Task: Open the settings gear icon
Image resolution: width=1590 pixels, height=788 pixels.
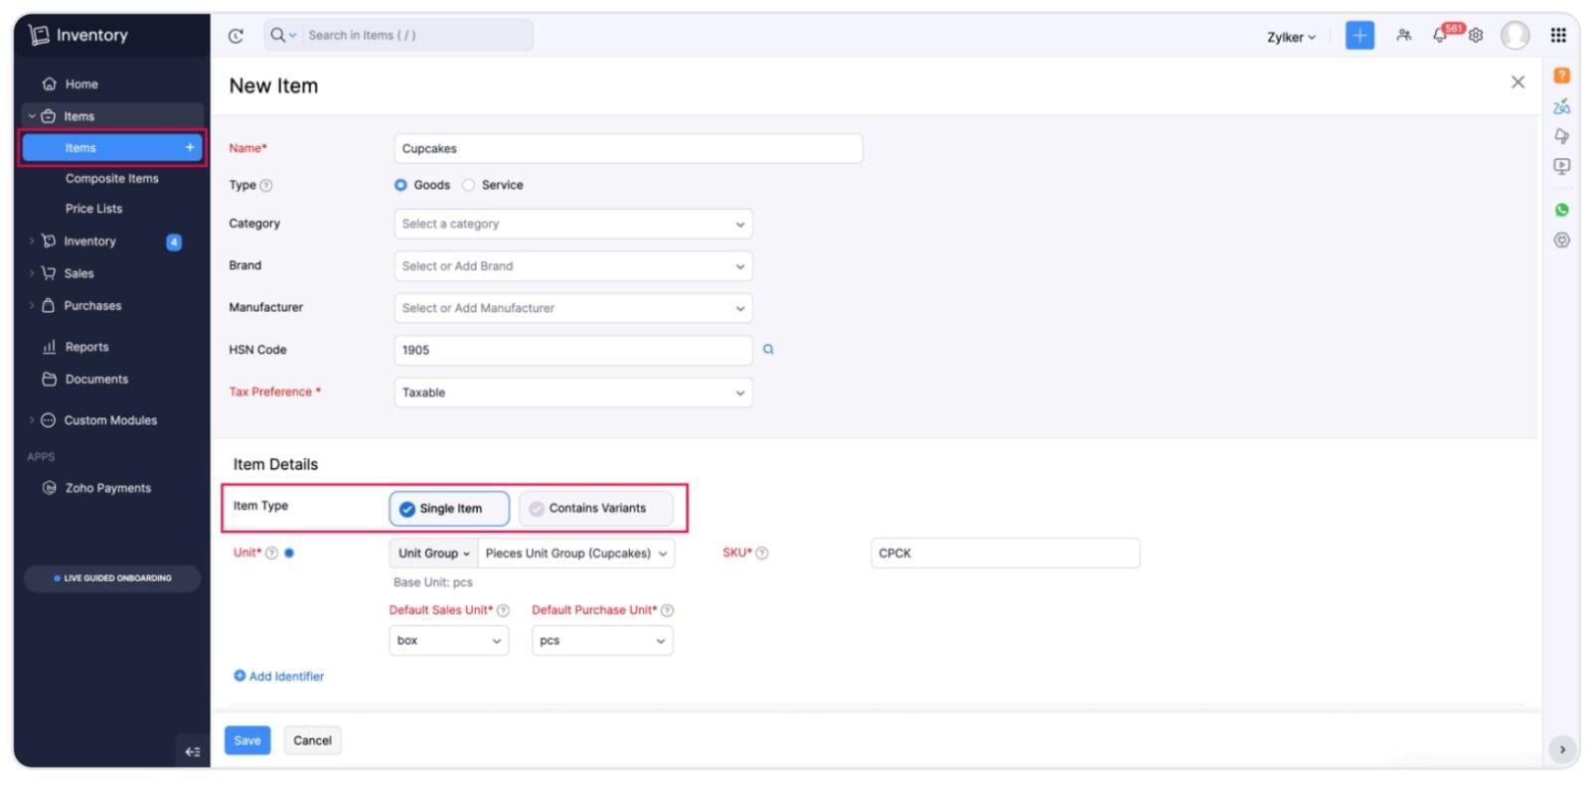Action: pos(1477,36)
